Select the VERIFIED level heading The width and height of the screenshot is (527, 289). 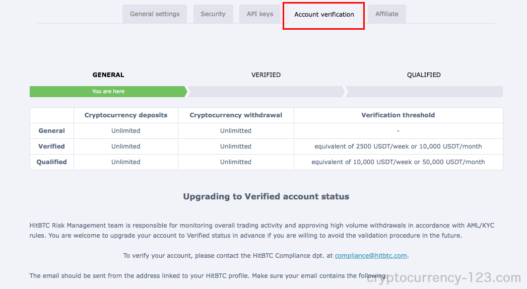point(266,75)
